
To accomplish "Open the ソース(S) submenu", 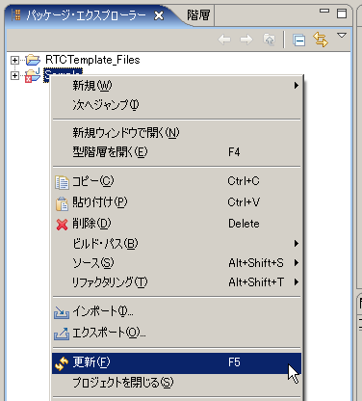I will (x=176, y=263).
